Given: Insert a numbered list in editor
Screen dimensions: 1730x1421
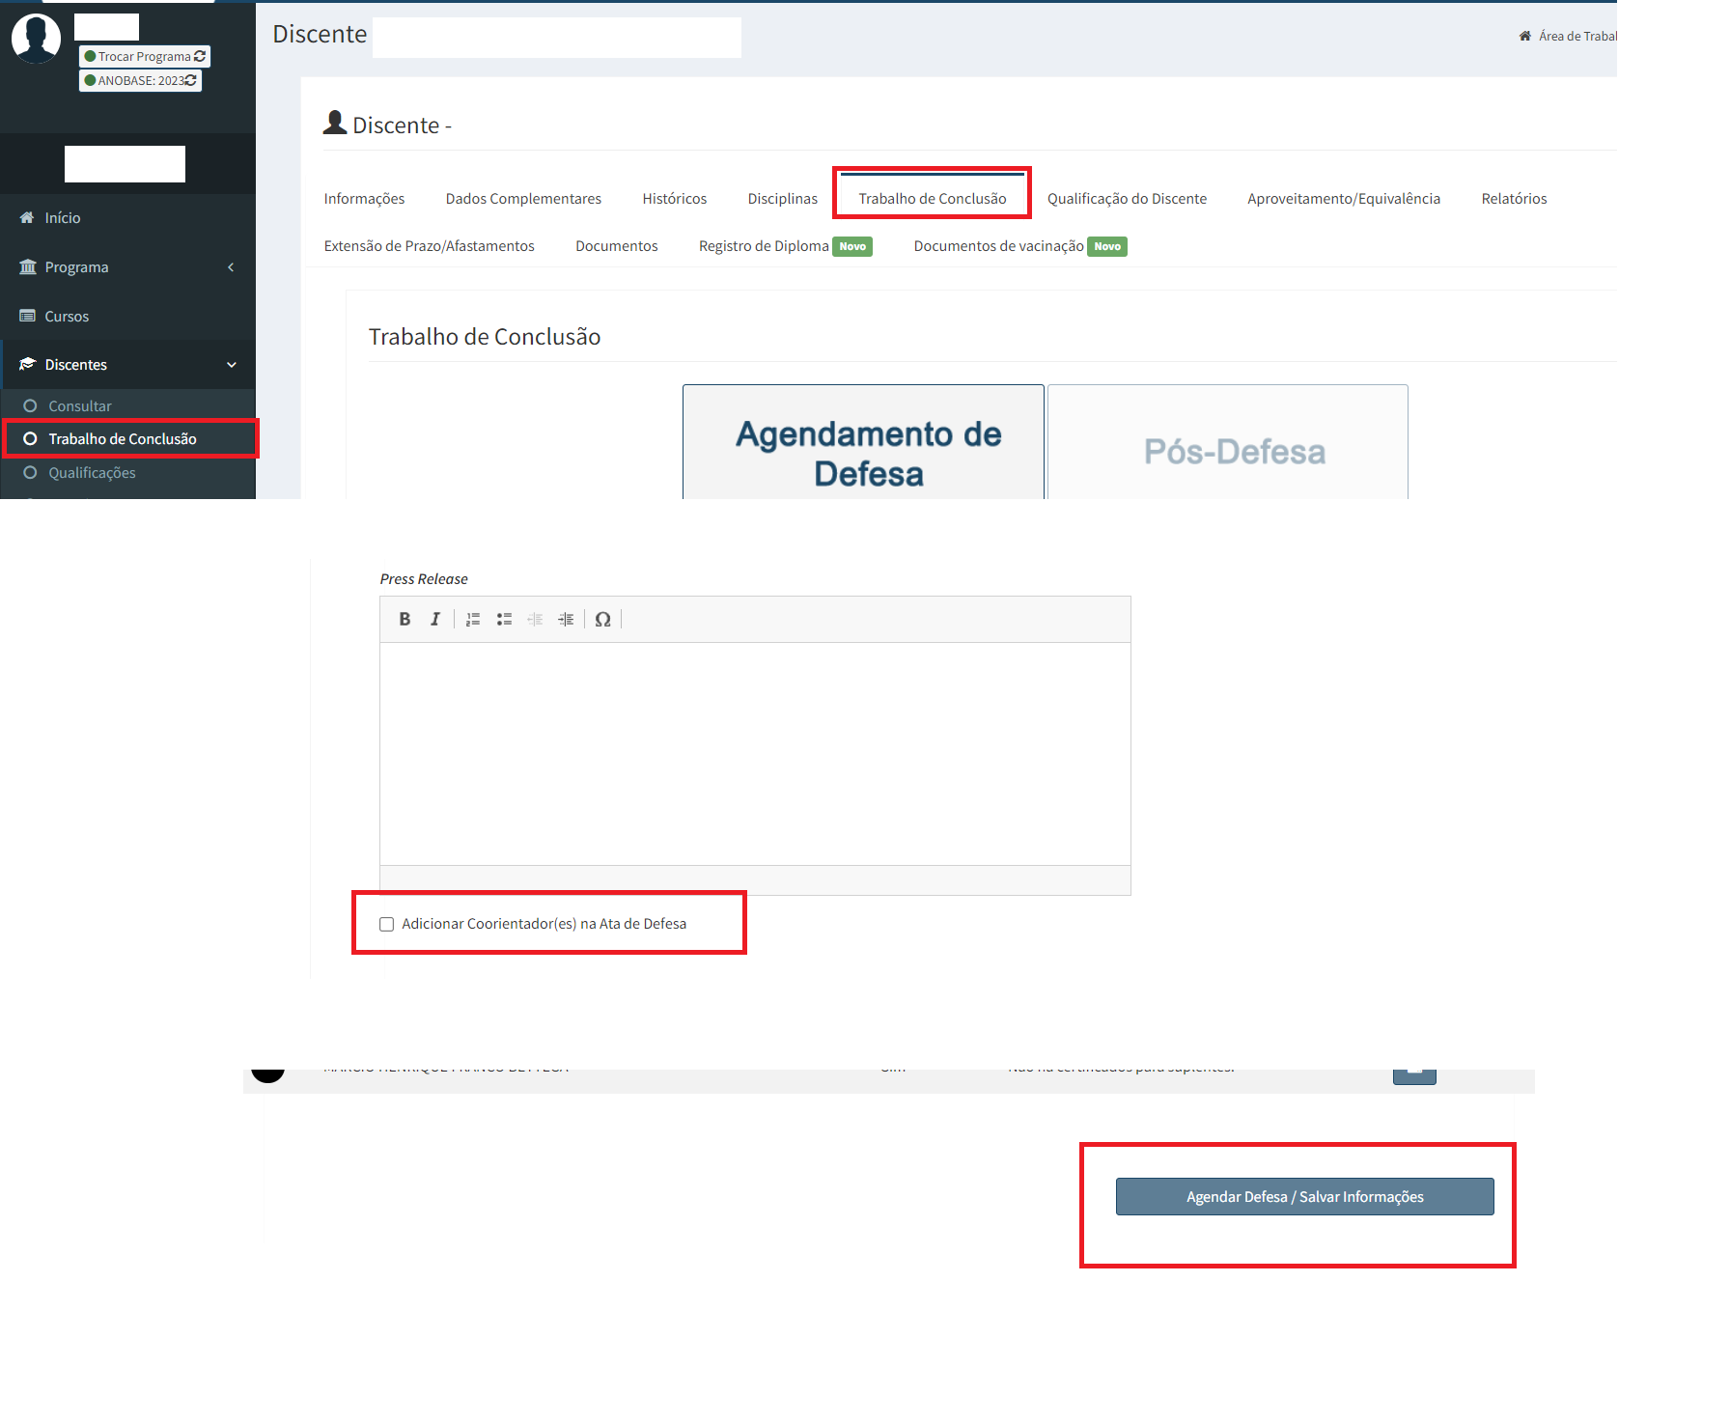Looking at the screenshot, I should (x=473, y=620).
